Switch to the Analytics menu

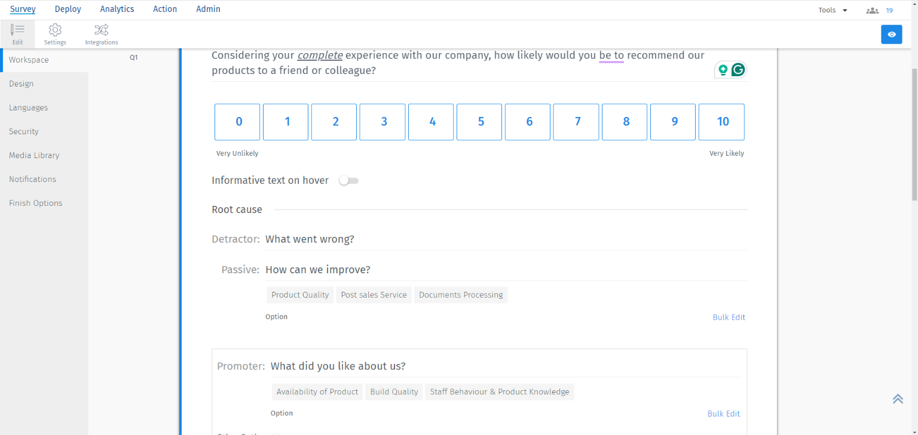[x=117, y=9]
